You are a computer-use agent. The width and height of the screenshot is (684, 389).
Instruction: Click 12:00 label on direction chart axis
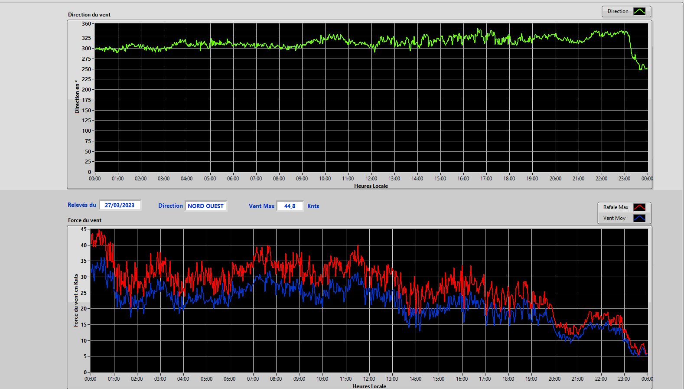pos(371,179)
